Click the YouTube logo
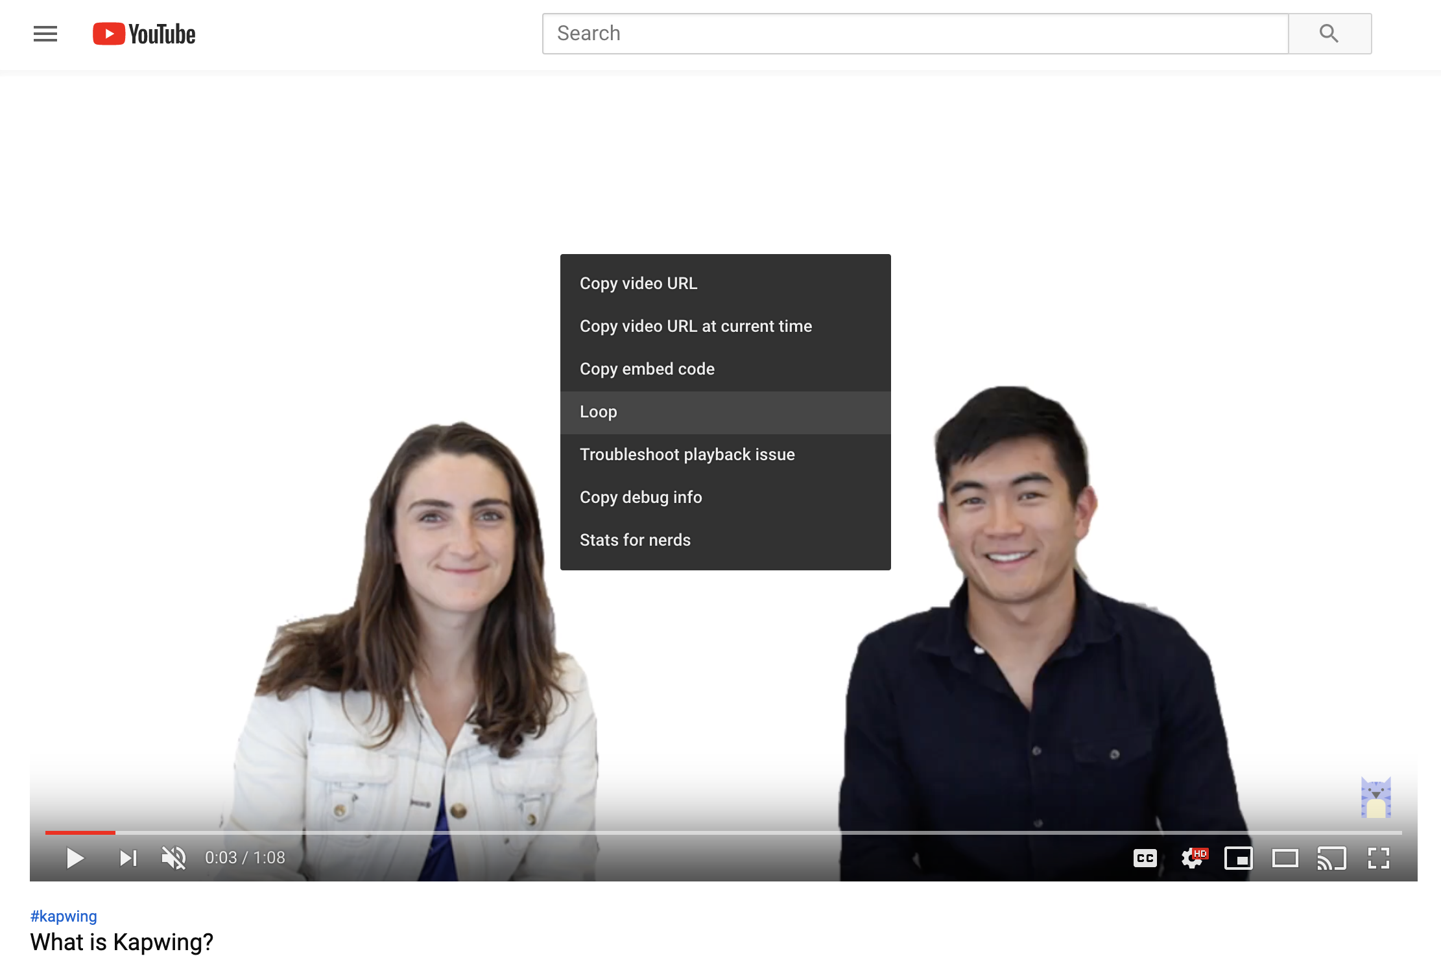1441x967 pixels. click(144, 34)
